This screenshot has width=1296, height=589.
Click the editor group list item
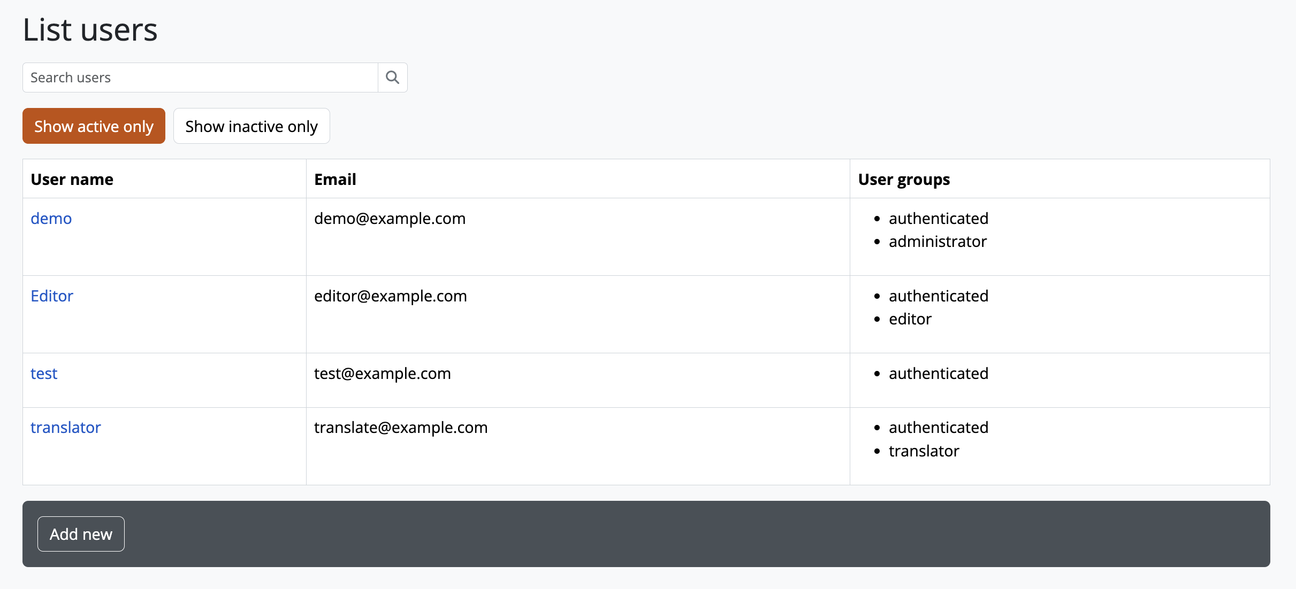[x=910, y=319]
